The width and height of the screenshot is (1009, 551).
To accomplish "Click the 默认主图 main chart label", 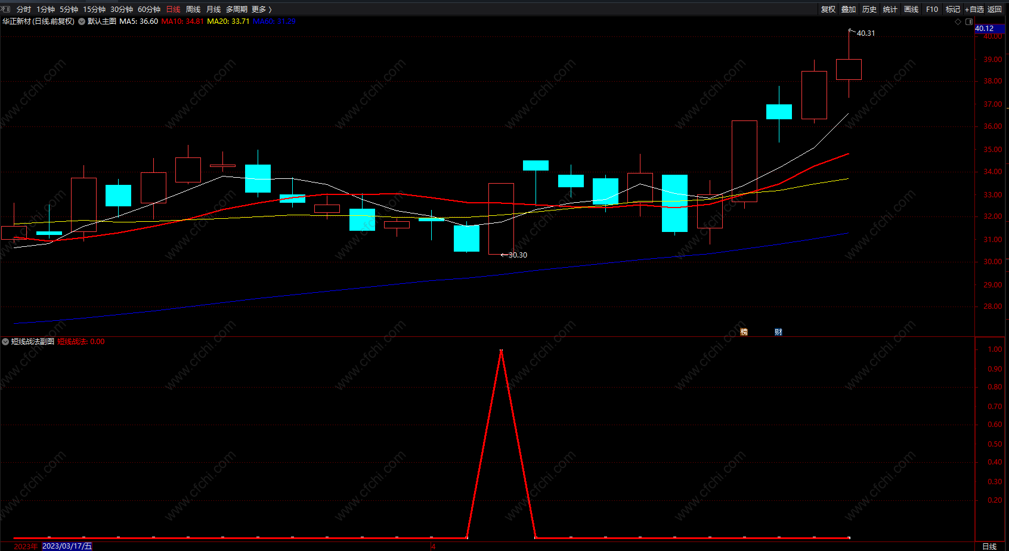I will [x=102, y=21].
